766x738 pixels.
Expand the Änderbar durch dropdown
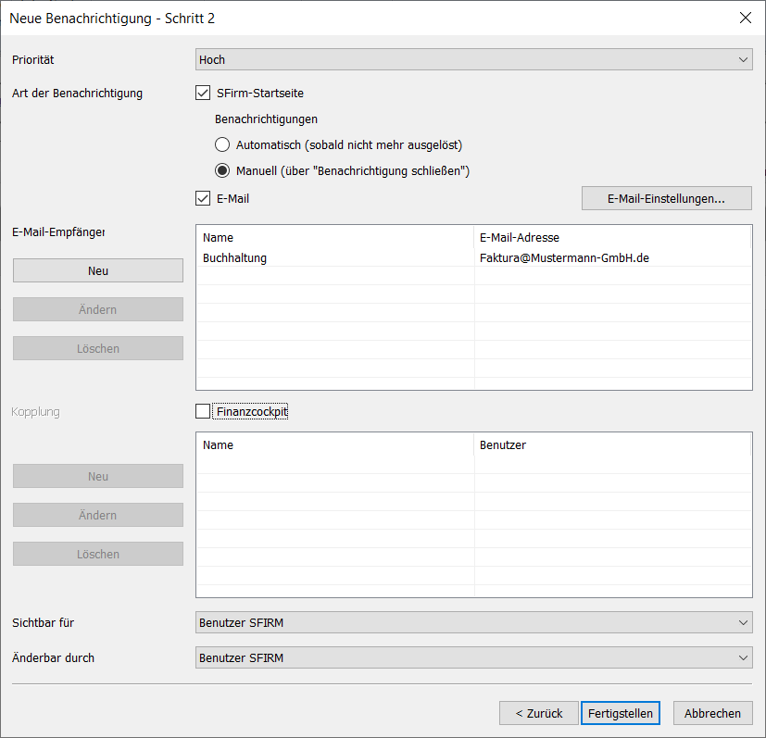tap(473, 657)
